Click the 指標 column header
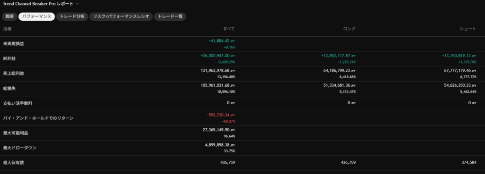The image size is (485, 174). point(8,29)
